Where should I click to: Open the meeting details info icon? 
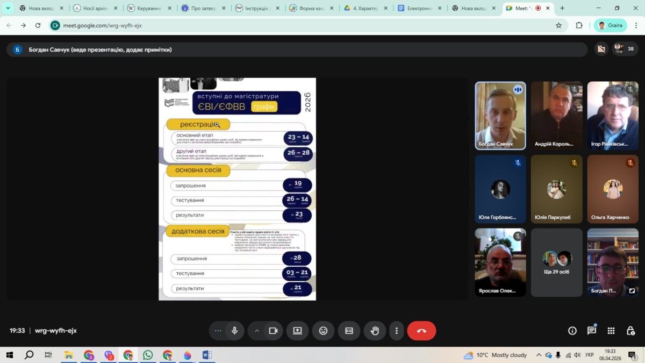coord(572,331)
